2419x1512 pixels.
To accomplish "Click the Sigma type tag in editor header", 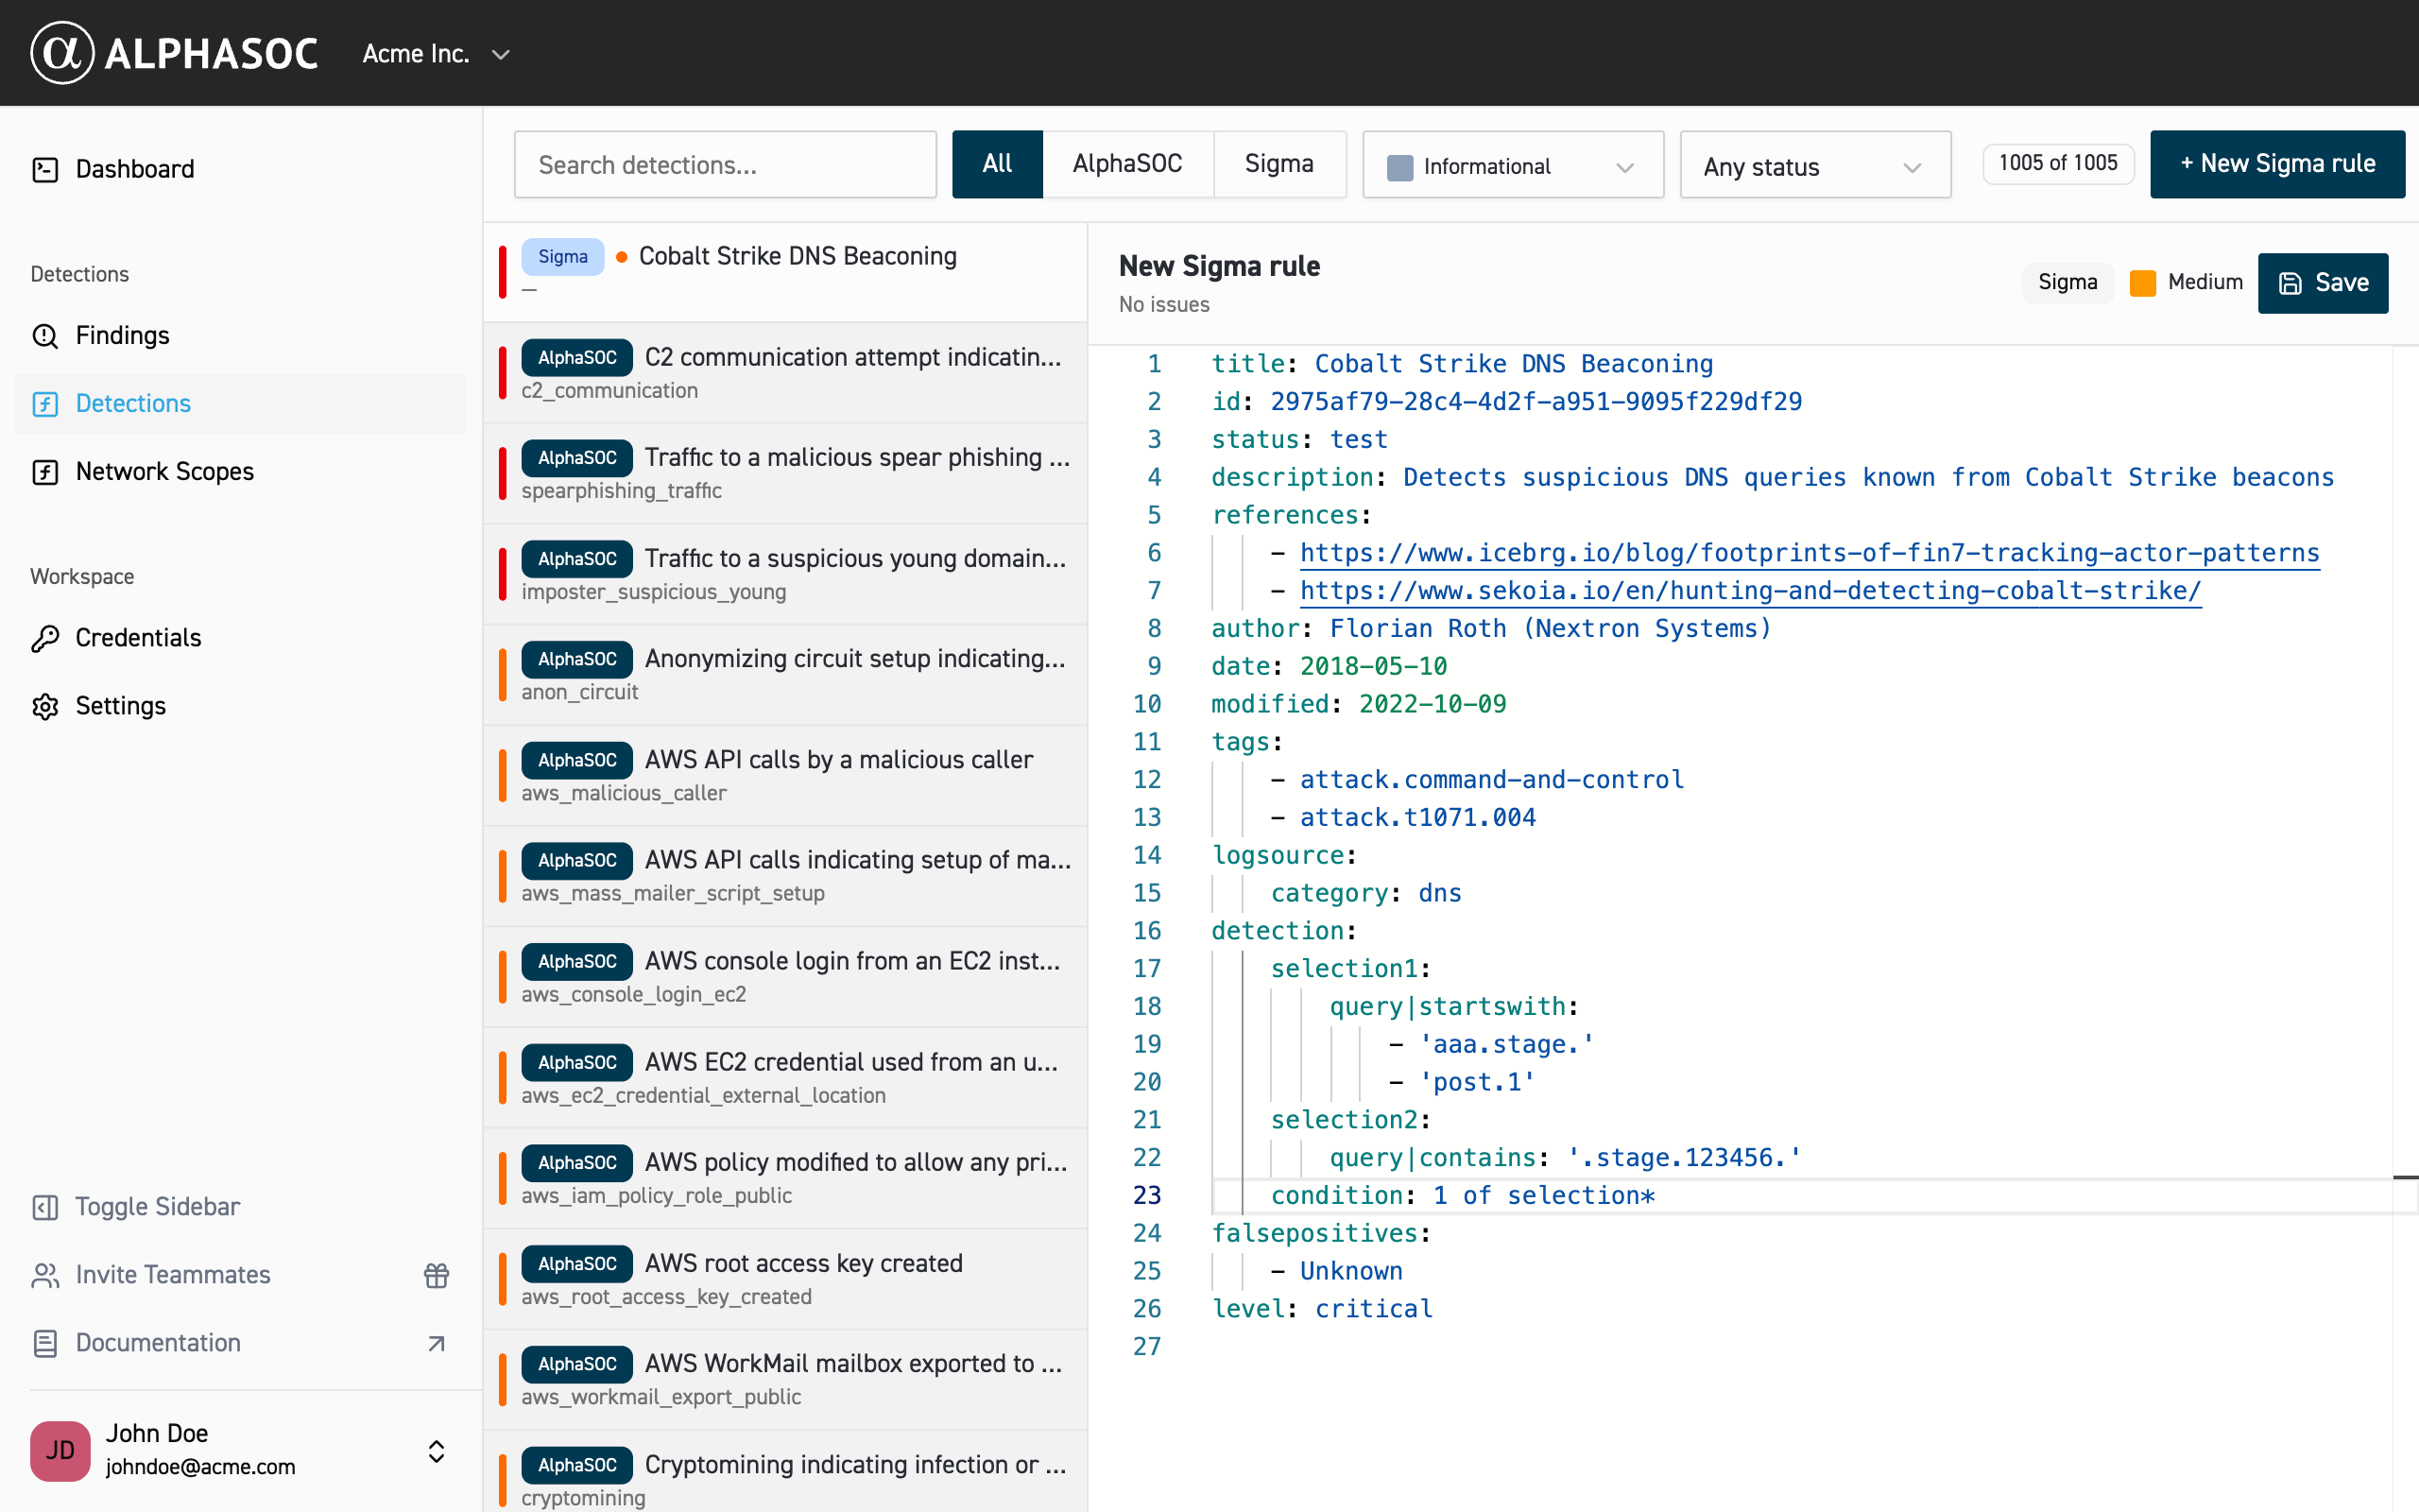I will coord(2067,283).
